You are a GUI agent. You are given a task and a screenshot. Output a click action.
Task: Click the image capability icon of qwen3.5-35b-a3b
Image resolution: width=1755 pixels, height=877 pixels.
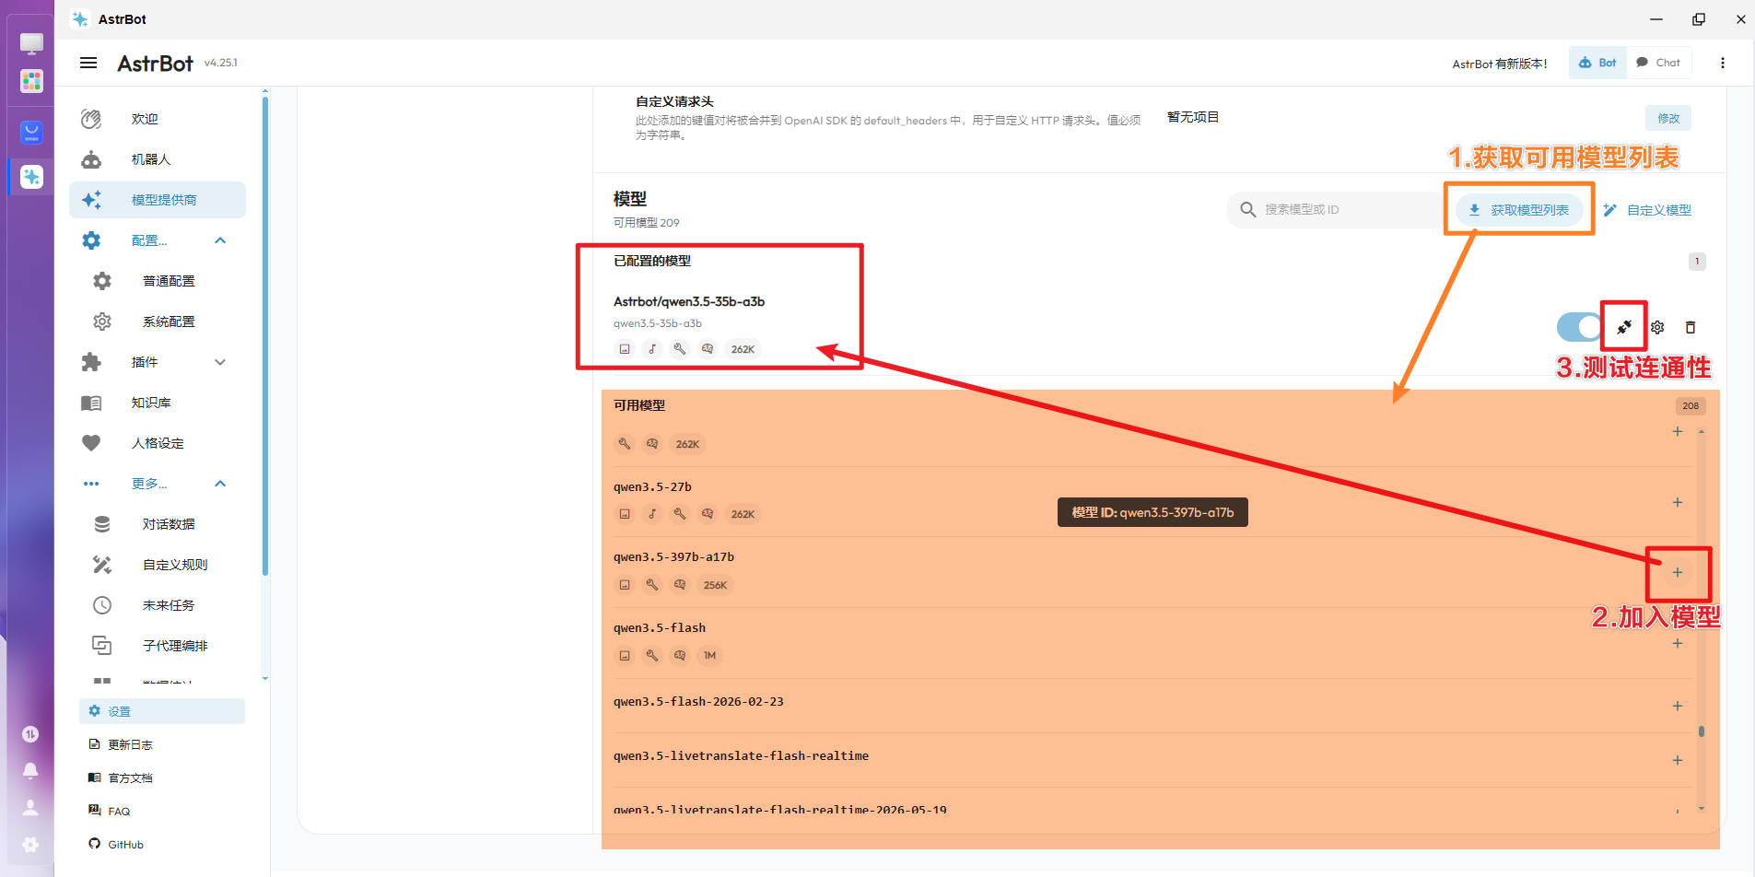point(625,349)
